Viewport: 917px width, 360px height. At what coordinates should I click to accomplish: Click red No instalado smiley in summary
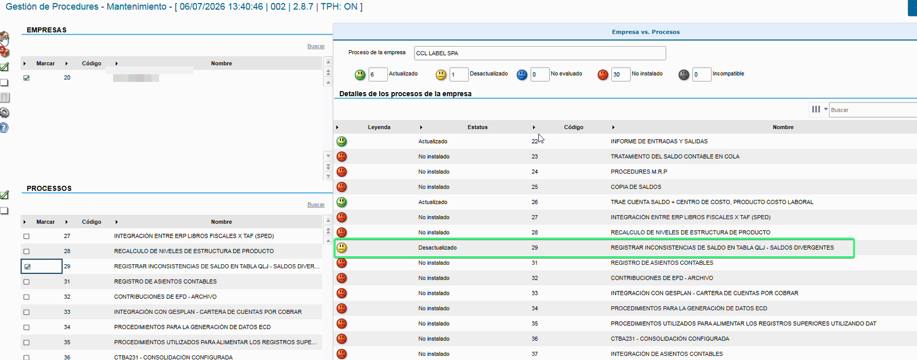(x=603, y=75)
